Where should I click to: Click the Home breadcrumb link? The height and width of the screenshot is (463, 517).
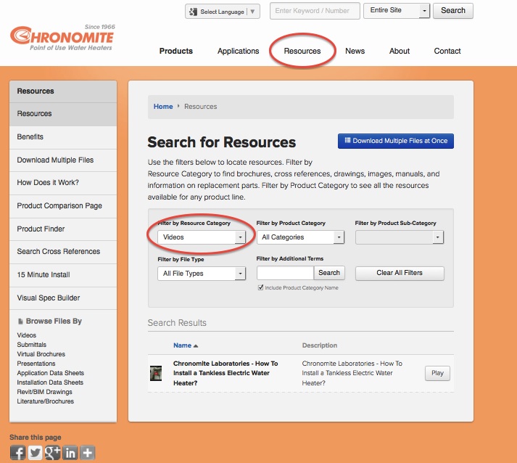tap(163, 107)
